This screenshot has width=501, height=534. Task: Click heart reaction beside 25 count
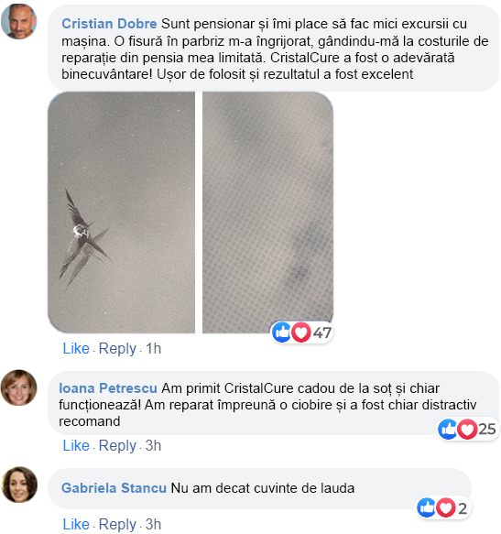click(467, 429)
